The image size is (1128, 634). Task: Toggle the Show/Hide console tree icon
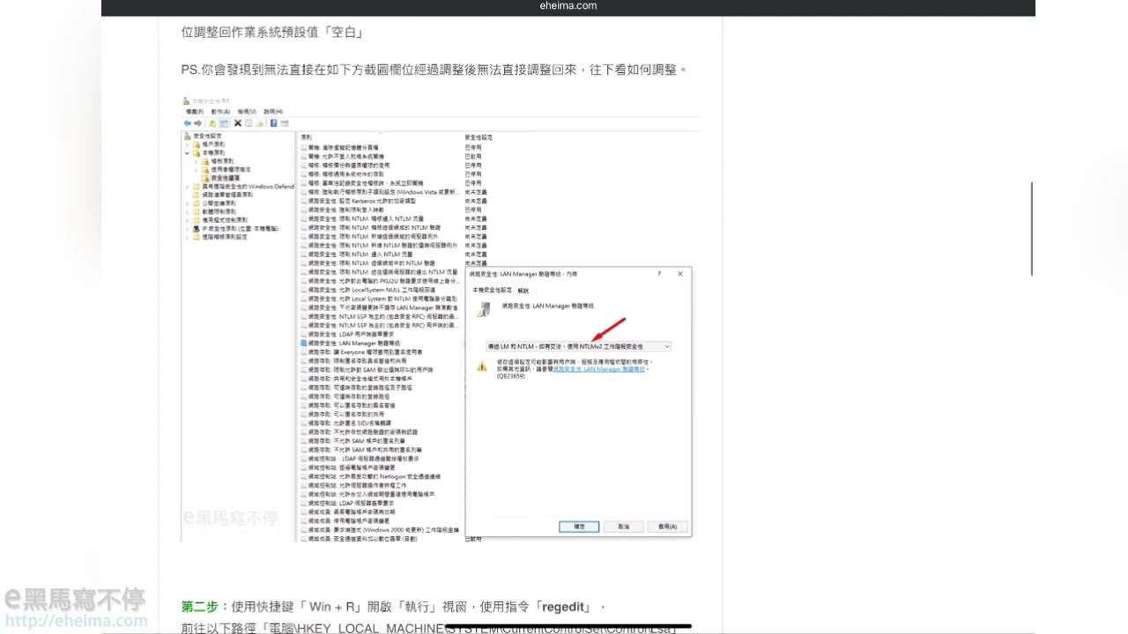coord(224,123)
